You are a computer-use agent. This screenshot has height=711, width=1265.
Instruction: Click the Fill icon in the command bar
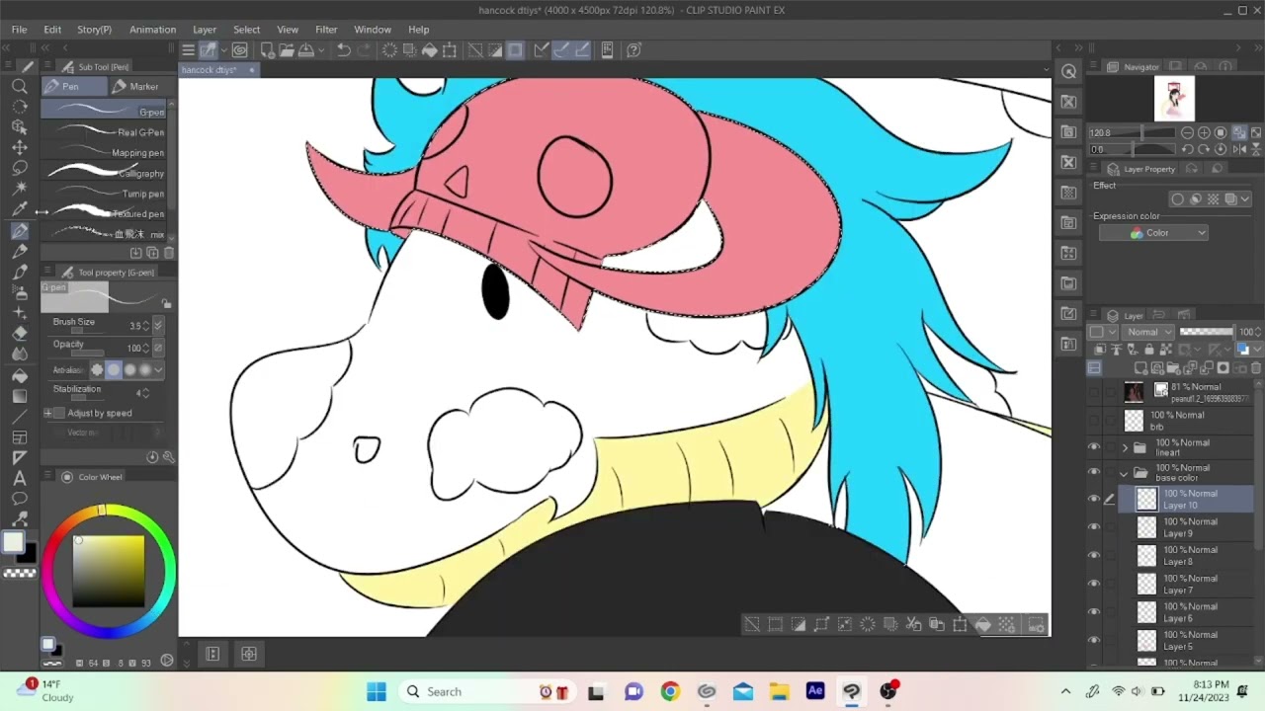[x=430, y=50]
